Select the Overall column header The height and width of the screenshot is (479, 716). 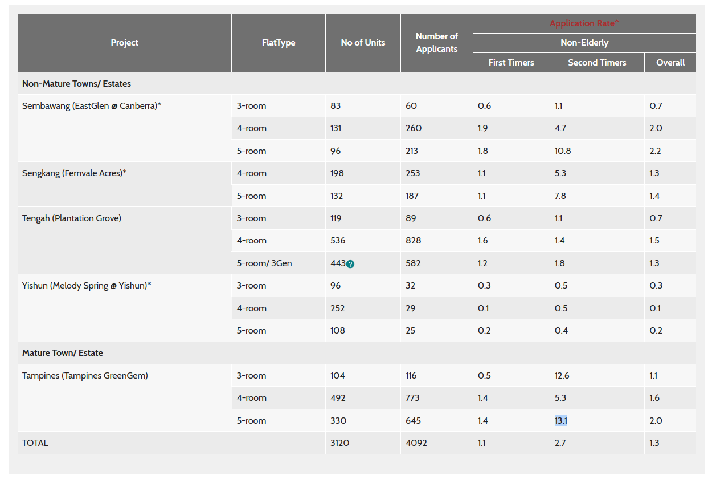click(x=670, y=63)
